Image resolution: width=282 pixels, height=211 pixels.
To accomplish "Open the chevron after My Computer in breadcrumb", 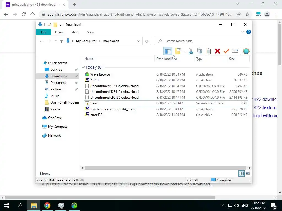I will pyautogui.click(x=100, y=41).
